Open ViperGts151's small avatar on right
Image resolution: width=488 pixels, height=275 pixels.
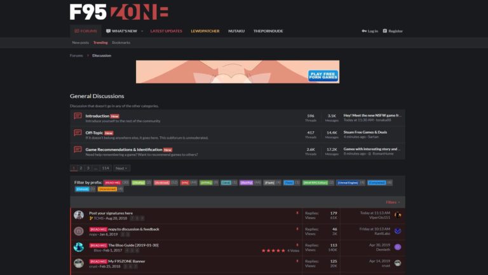(x=398, y=215)
